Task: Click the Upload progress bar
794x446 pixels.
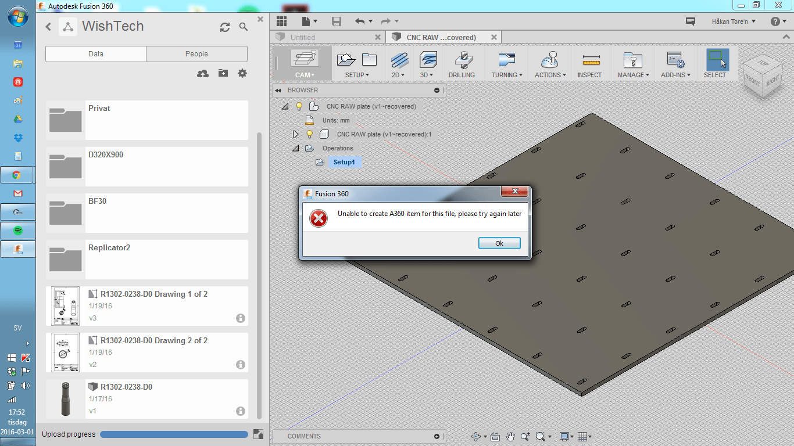Action: (174, 434)
